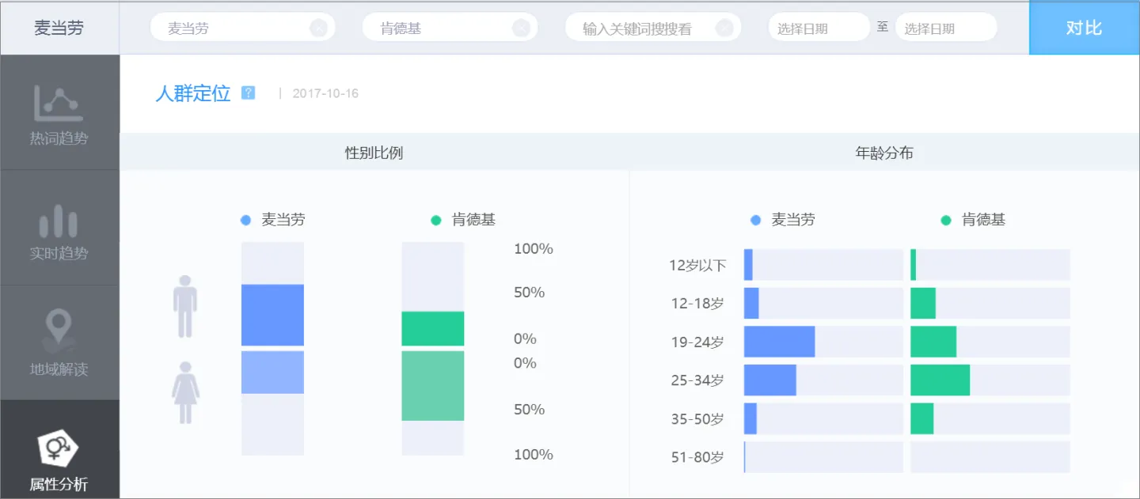Click the 肯德基 male ratio green bar

pyautogui.click(x=433, y=328)
